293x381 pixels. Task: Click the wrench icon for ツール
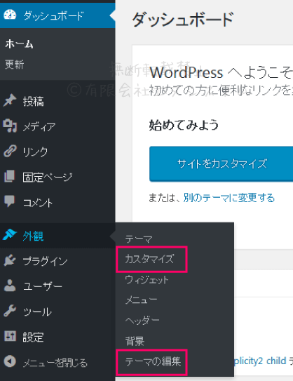pos(10,311)
